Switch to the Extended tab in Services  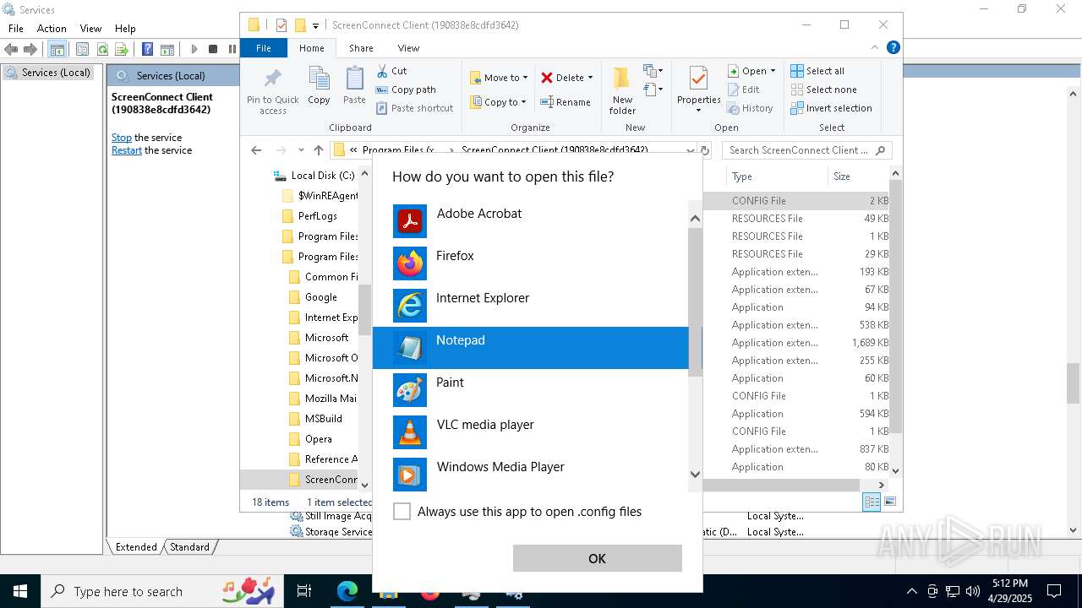[x=136, y=547]
